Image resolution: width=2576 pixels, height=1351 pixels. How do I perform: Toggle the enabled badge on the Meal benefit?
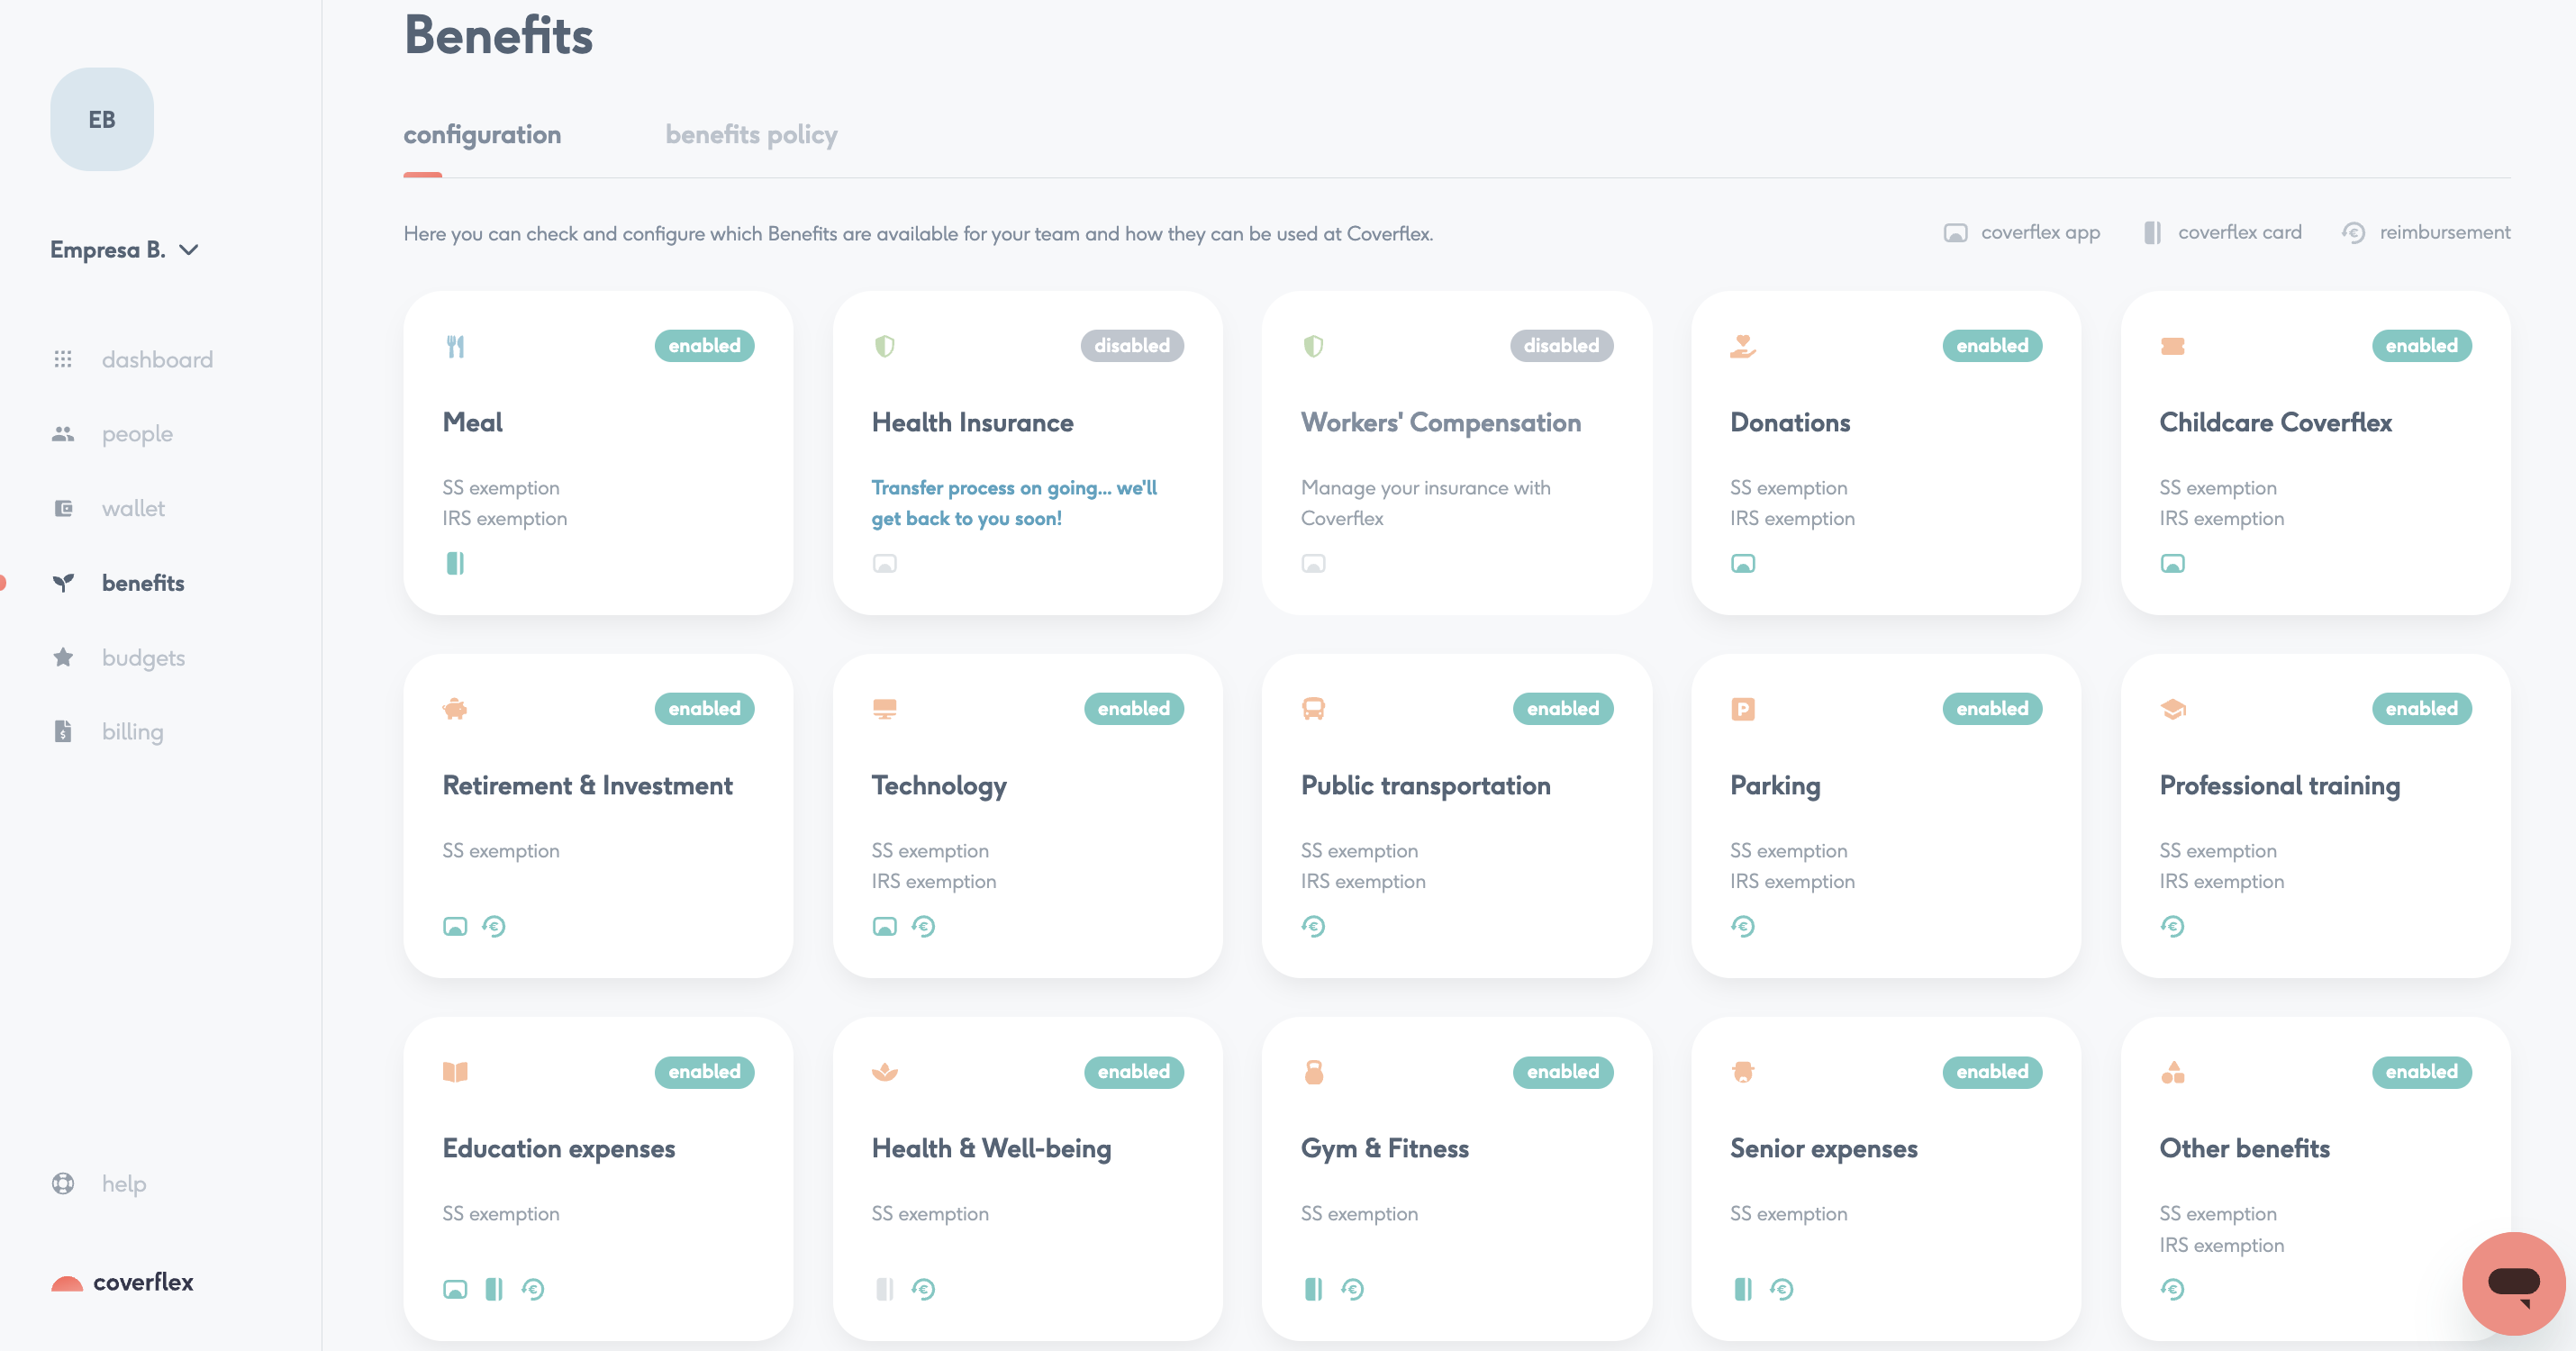[x=704, y=345]
